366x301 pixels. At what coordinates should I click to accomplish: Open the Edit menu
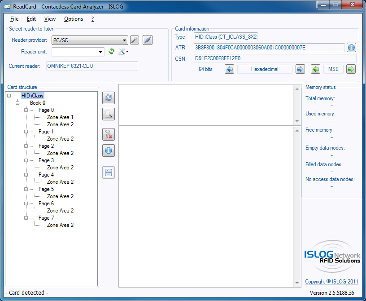tap(31, 19)
